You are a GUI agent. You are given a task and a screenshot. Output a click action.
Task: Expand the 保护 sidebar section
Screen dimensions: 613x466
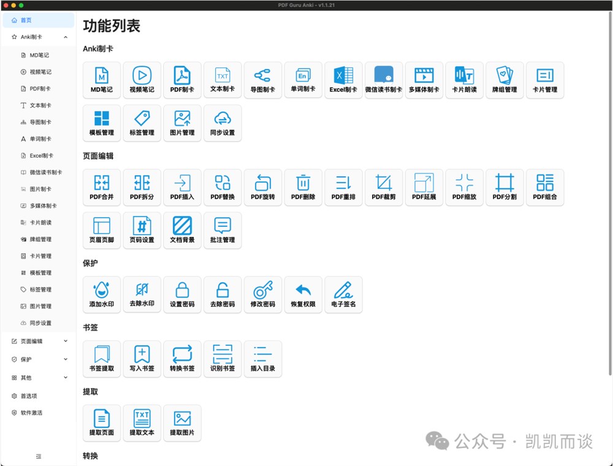[38, 359]
